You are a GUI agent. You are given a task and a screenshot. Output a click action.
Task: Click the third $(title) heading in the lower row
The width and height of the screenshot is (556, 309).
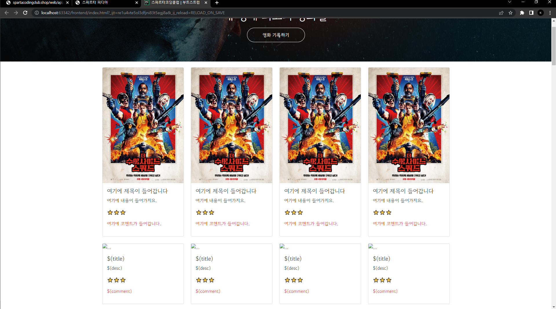[x=293, y=259]
